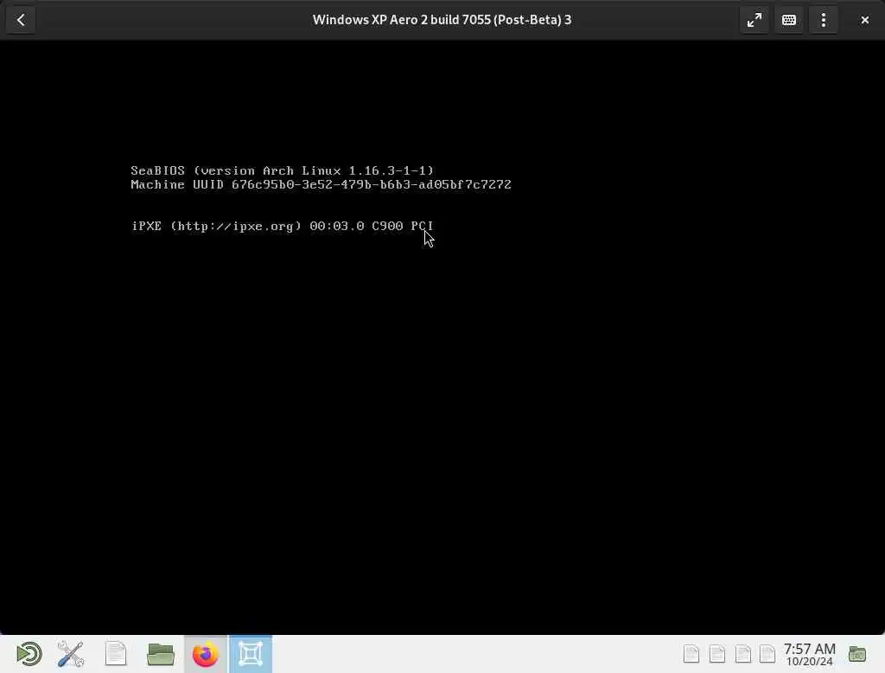Close the Windows XP Aero 2 box window
The width and height of the screenshot is (885, 673).
pos(864,20)
